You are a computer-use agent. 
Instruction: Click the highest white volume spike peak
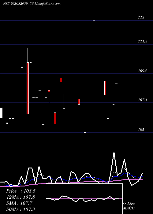point(114,153)
